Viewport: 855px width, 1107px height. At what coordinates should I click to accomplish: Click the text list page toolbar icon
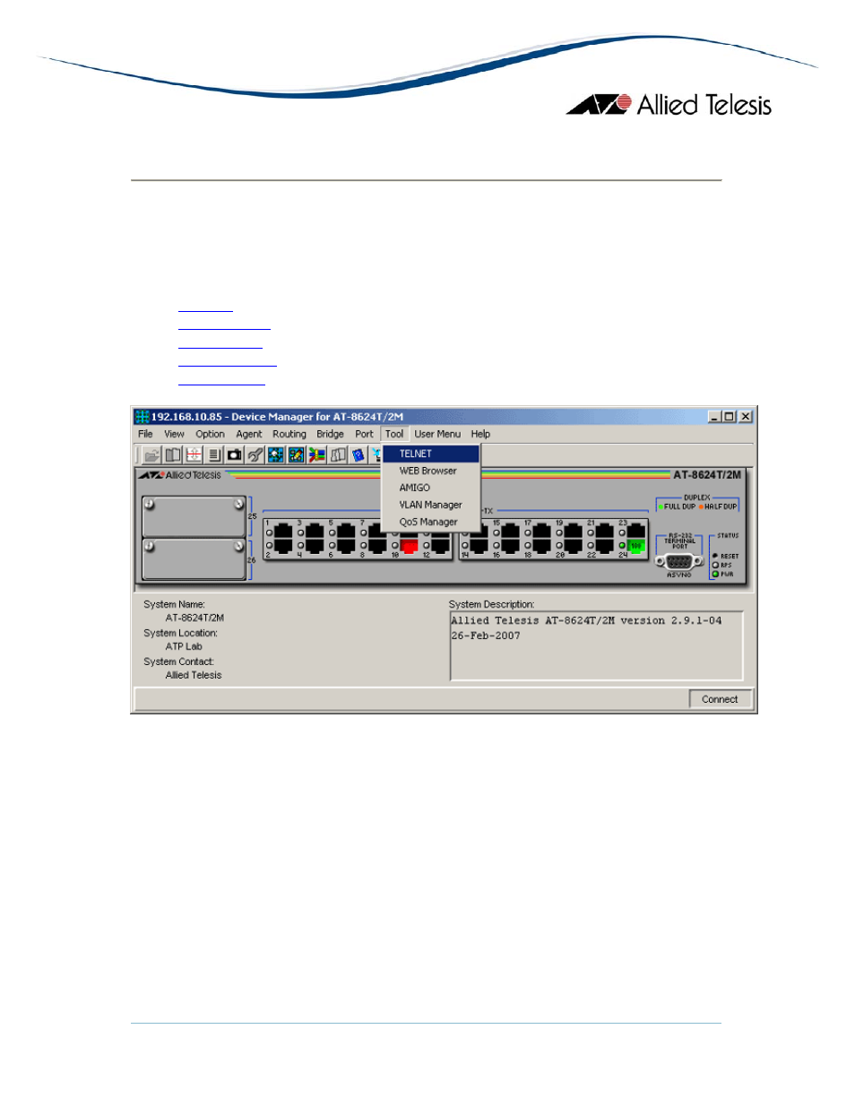pos(214,455)
